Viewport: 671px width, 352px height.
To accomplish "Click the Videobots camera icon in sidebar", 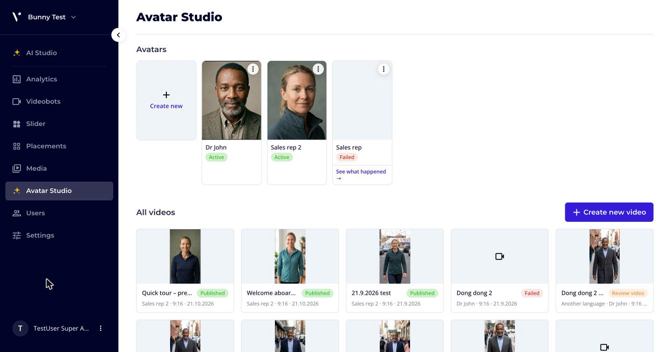I will click(17, 101).
